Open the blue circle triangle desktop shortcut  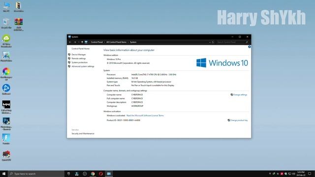(x=6, y=89)
